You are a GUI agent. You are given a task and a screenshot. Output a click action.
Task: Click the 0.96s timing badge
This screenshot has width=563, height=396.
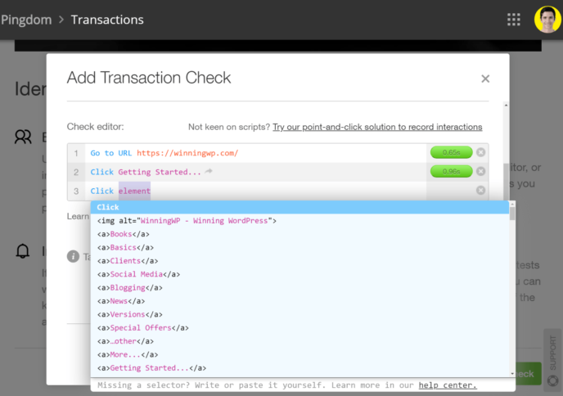click(452, 171)
